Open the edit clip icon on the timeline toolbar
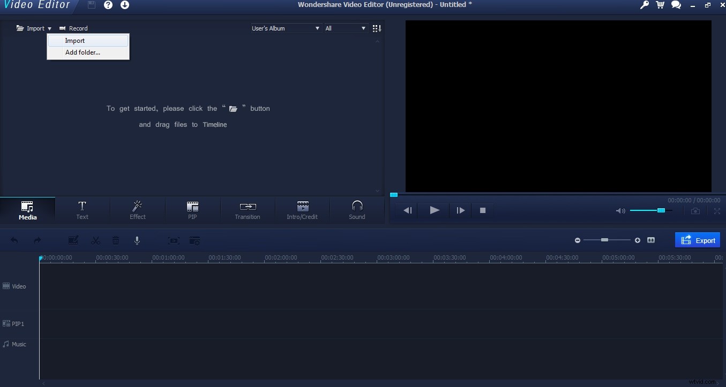This screenshot has height=387, width=726. (x=73, y=240)
